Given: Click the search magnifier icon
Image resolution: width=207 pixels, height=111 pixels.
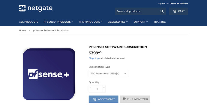Looking at the screenshot, I should (x=162, y=11).
